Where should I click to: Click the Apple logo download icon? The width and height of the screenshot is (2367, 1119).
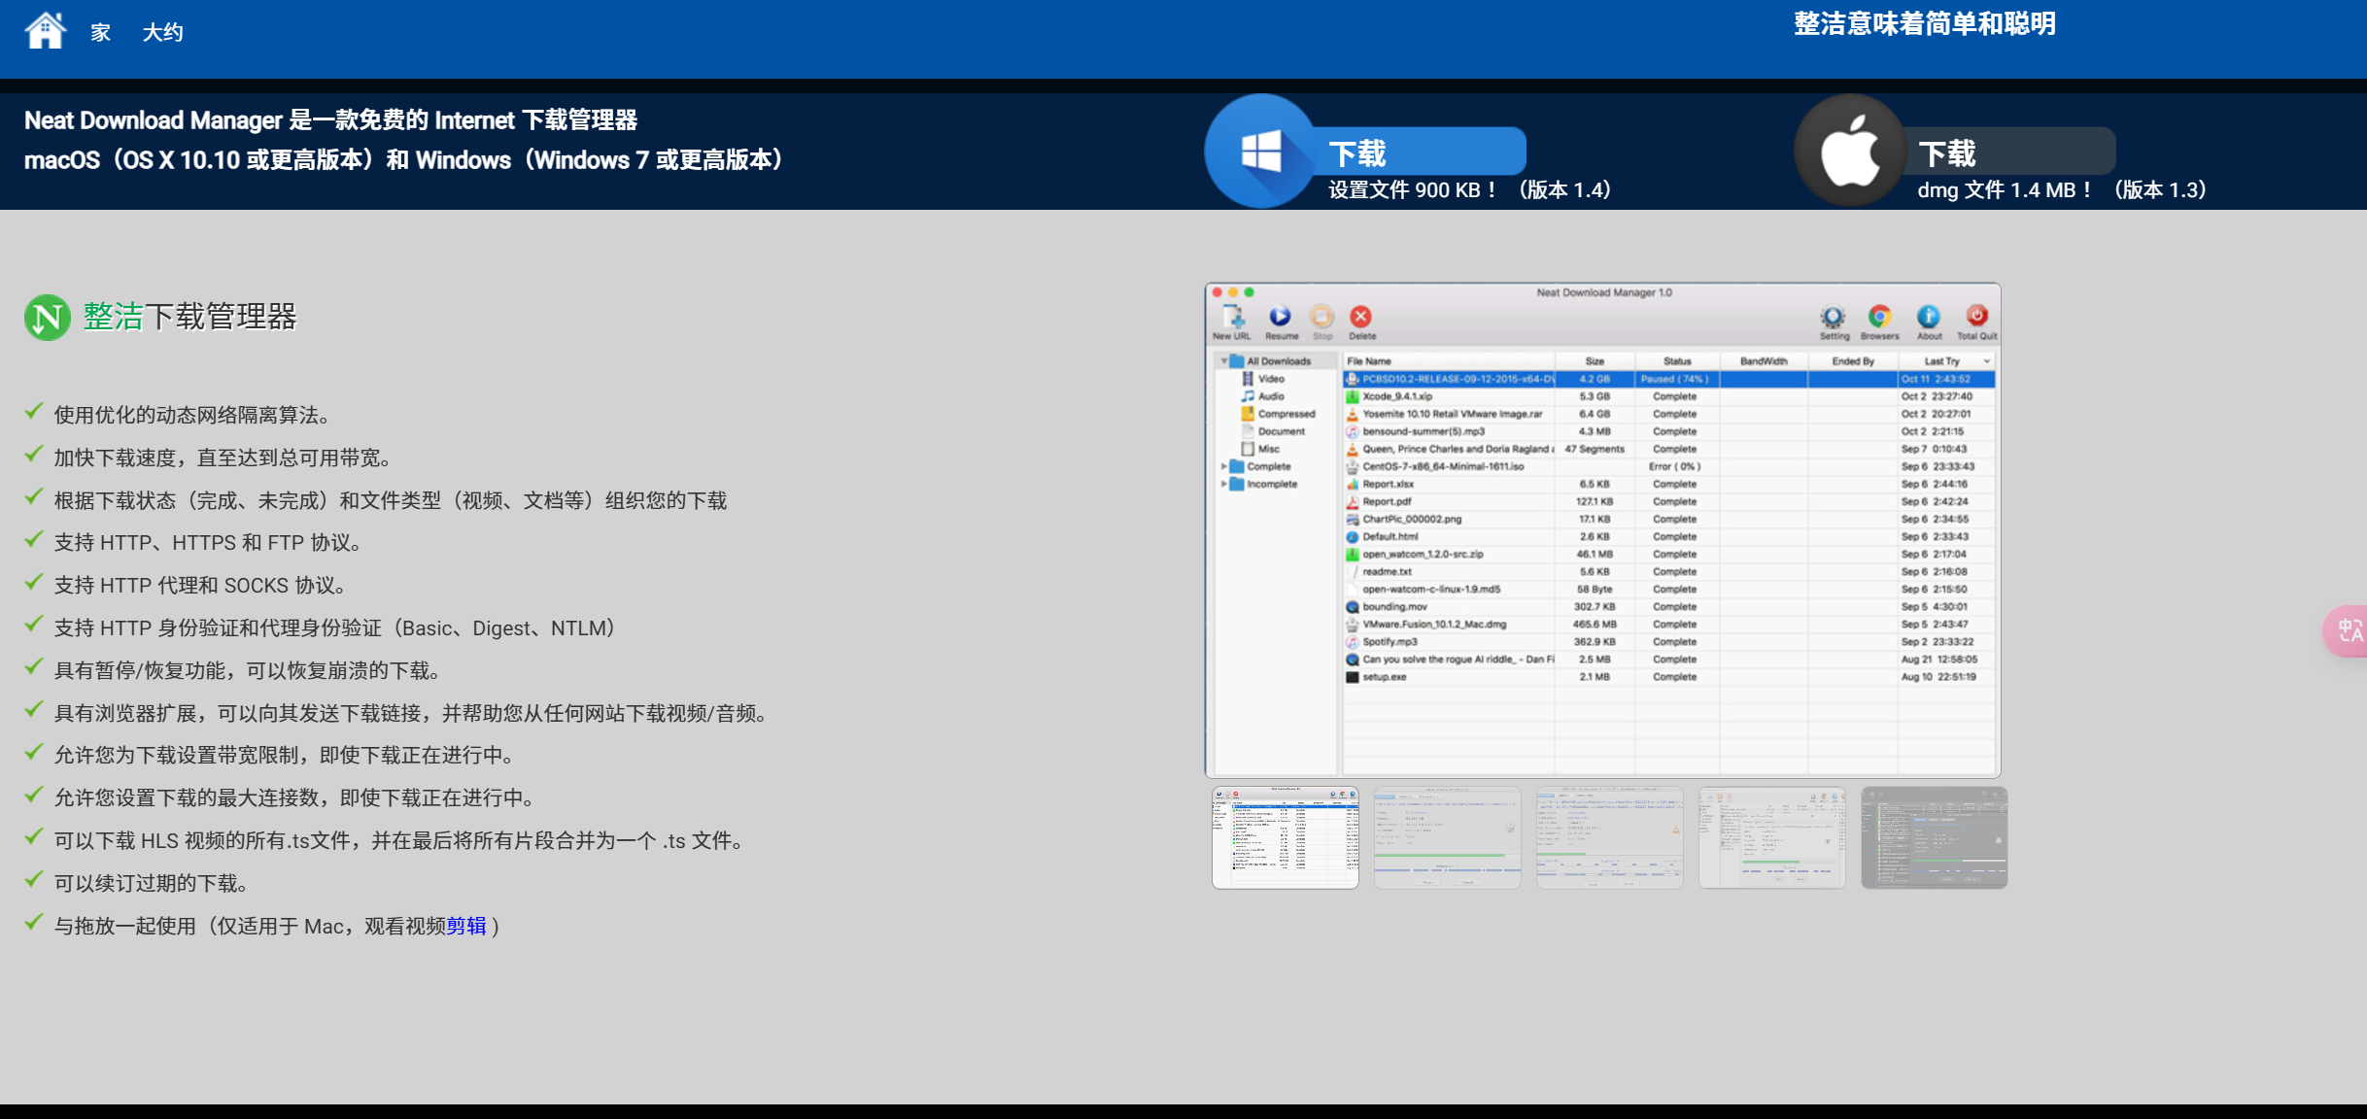pyautogui.click(x=1849, y=153)
